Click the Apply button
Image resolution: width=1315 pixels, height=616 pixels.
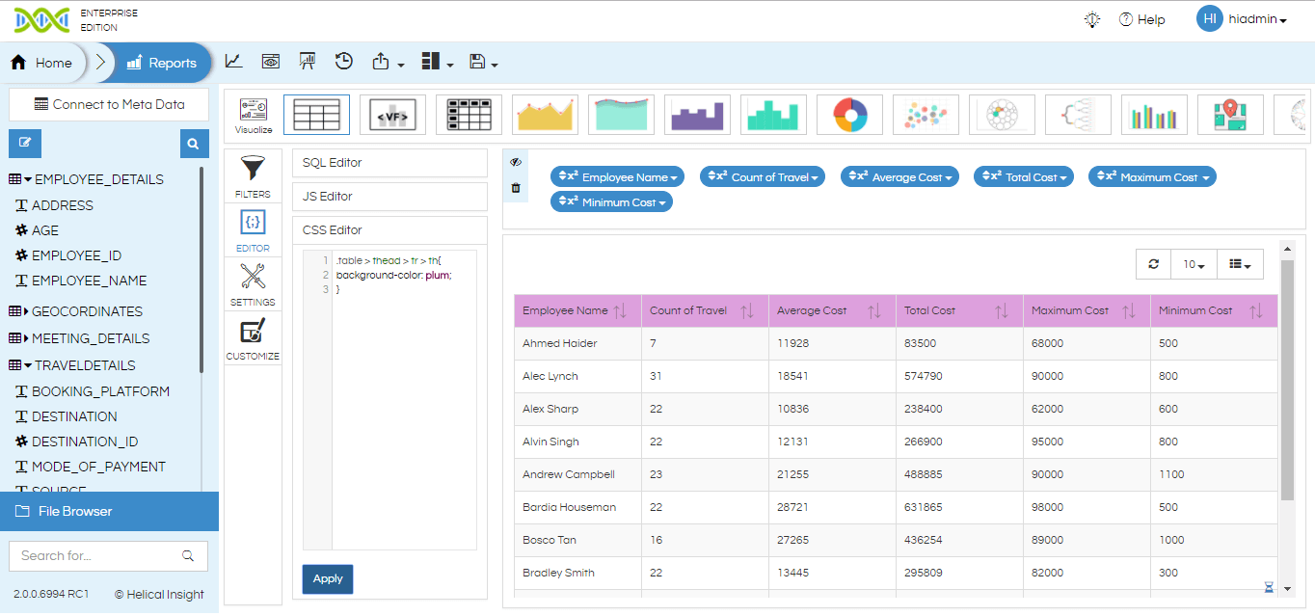(x=328, y=578)
